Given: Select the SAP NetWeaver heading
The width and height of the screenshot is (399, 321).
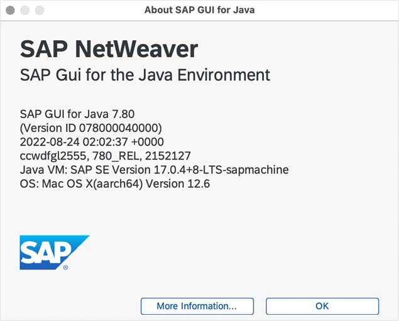Looking at the screenshot, I should (x=109, y=49).
